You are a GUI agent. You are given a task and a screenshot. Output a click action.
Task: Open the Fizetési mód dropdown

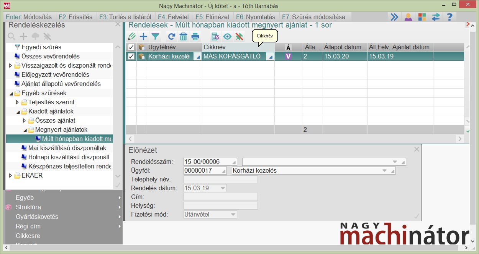point(233,215)
